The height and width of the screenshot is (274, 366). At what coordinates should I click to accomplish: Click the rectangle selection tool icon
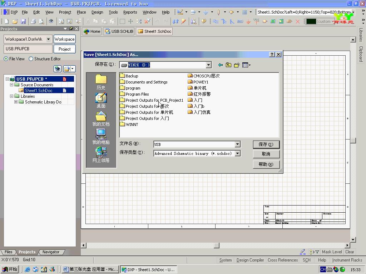click(122, 21)
